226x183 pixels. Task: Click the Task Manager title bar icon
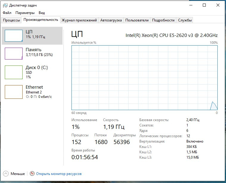pyautogui.click(x=5, y=5)
